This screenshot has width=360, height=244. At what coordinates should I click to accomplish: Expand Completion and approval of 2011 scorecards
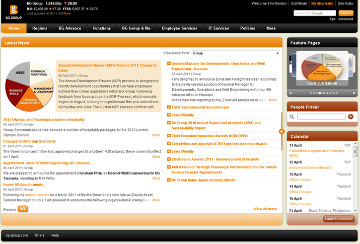[169, 143]
